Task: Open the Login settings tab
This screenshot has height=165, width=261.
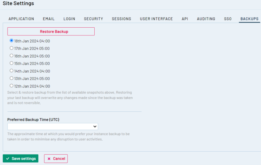Action: [x=69, y=19]
